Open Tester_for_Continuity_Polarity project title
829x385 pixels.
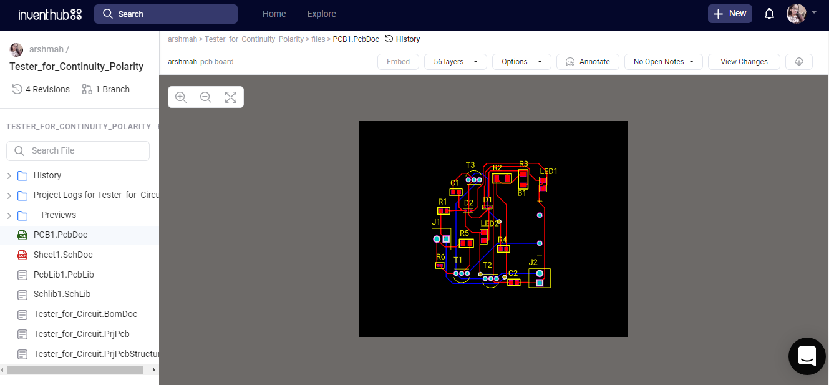[77, 67]
